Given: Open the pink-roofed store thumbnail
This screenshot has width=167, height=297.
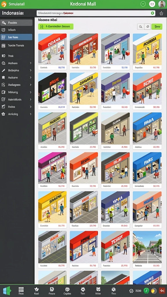Looking at the screenshot, I should click(x=52, y=168).
